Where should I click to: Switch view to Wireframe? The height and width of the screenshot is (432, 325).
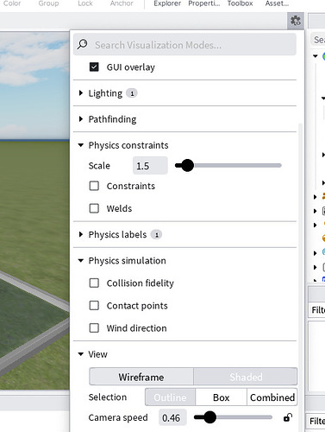141,377
